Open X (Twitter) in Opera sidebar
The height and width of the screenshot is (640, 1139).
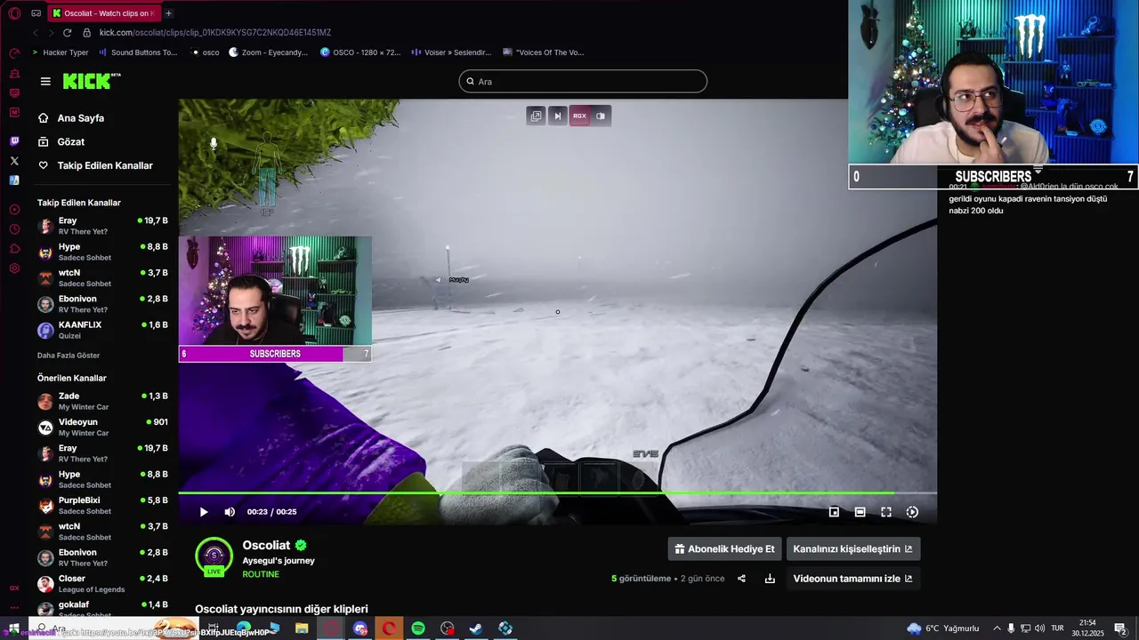[14, 161]
